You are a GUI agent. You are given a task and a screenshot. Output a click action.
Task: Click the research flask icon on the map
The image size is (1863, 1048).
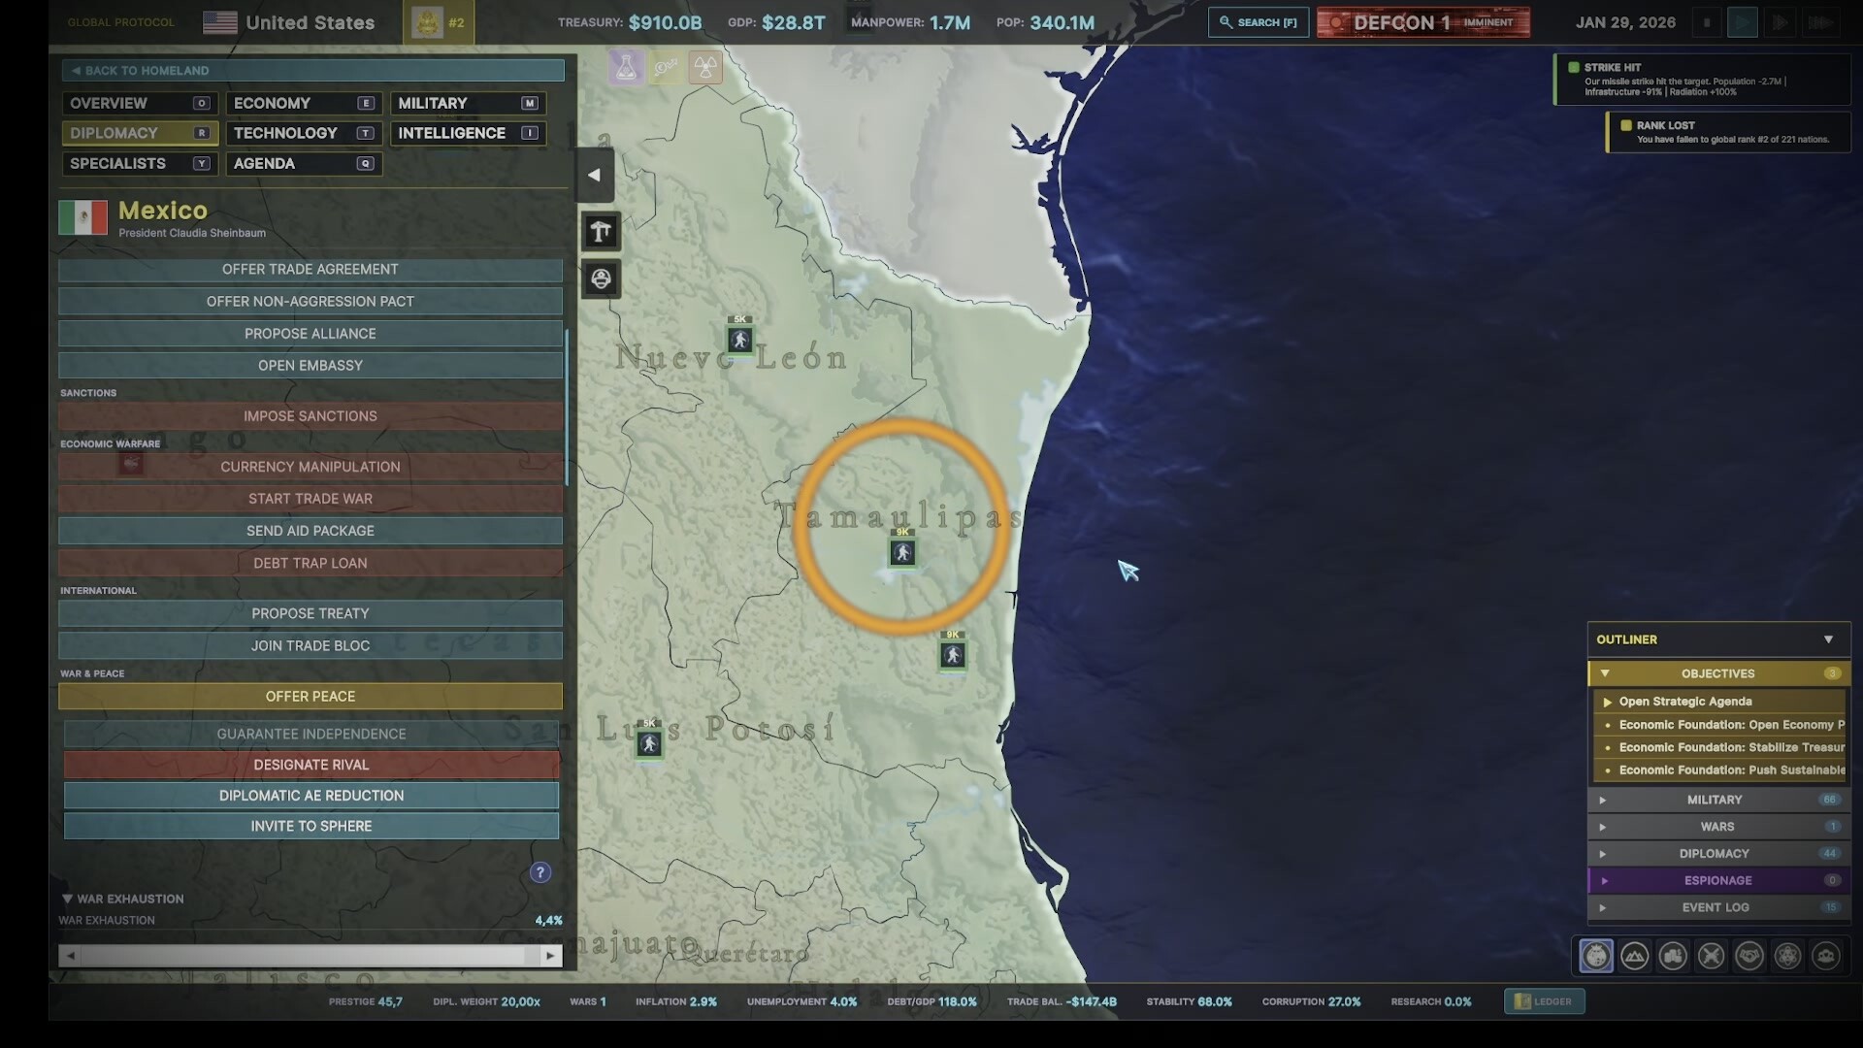[627, 67]
